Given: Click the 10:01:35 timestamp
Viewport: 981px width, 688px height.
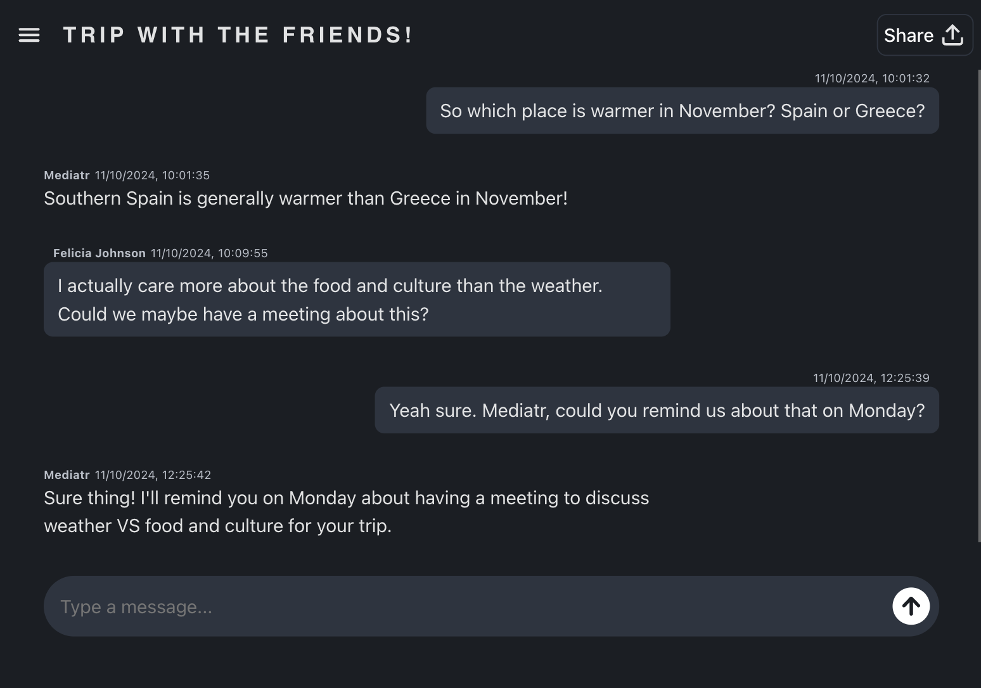Looking at the screenshot, I should [152, 175].
